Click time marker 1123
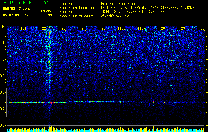This screenshot has width=208, height=132. click(62, 28)
